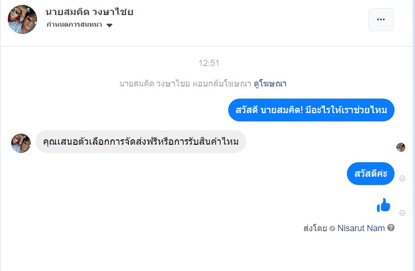Viewport: 415px width, 271px height.
Task: Click the blue thumbs-up like icon
Action: [383, 205]
